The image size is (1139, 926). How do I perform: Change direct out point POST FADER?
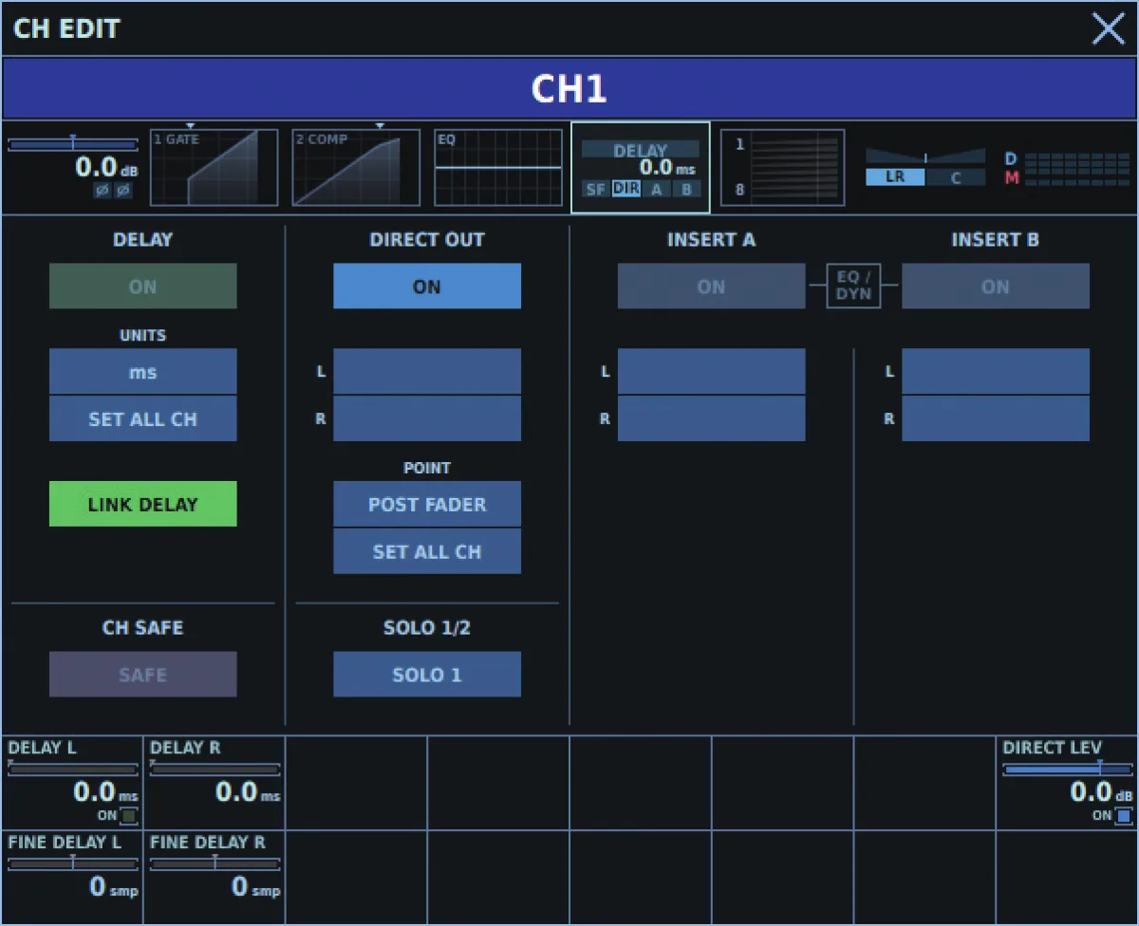[x=427, y=504]
